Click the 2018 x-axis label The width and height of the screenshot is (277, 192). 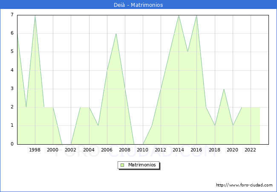[x=215, y=150]
